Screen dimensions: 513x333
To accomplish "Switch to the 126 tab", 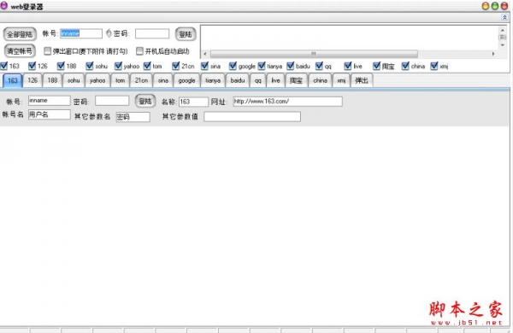I will [32, 80].
